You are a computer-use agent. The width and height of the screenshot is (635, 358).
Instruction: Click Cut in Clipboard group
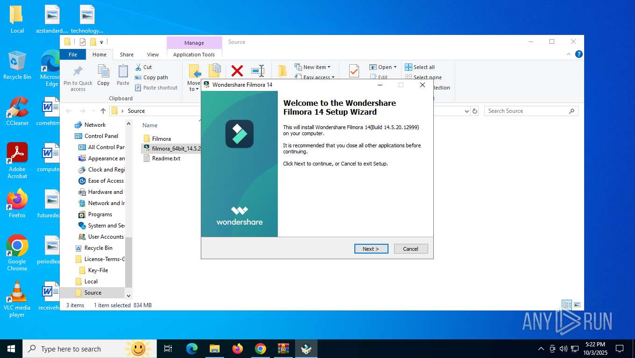pos(143,67)
